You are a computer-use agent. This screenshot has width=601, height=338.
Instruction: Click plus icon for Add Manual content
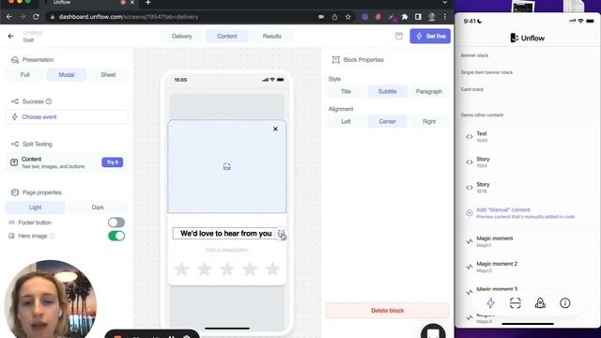pyautogui.click(x=470, y=213)
